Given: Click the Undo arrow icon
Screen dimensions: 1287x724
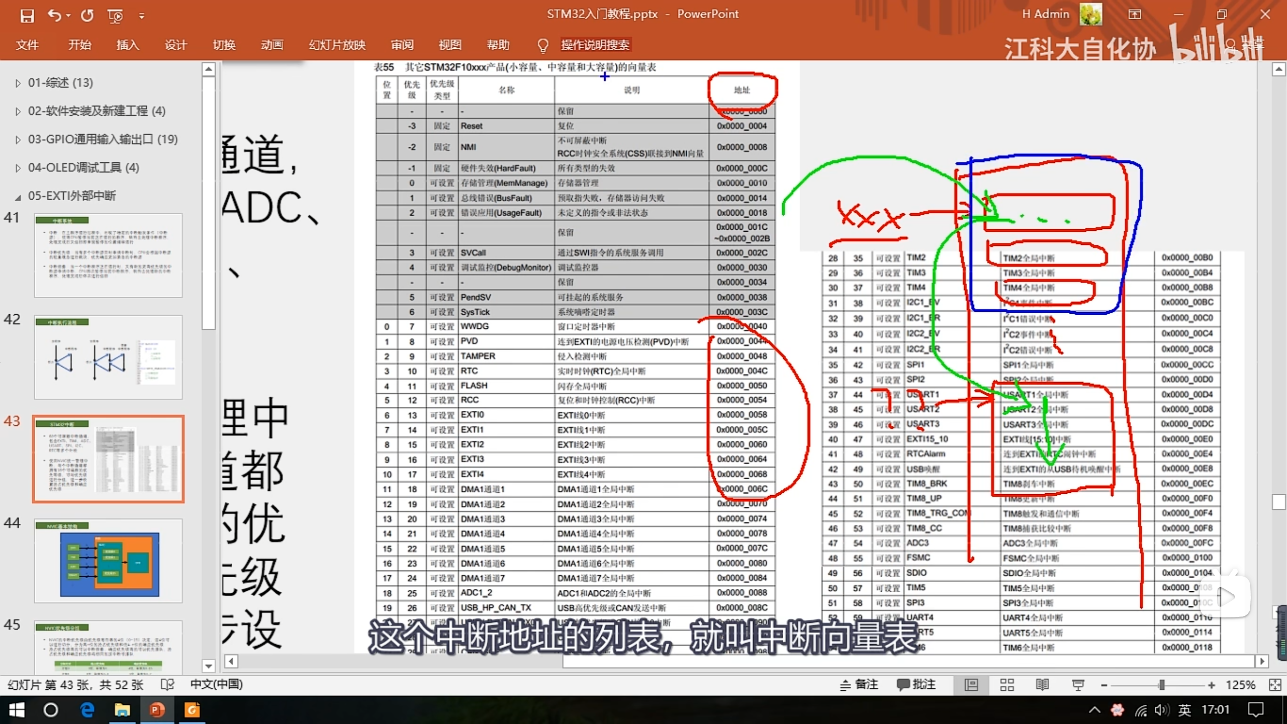Looking at the screenshot, I should click(54, 16).
